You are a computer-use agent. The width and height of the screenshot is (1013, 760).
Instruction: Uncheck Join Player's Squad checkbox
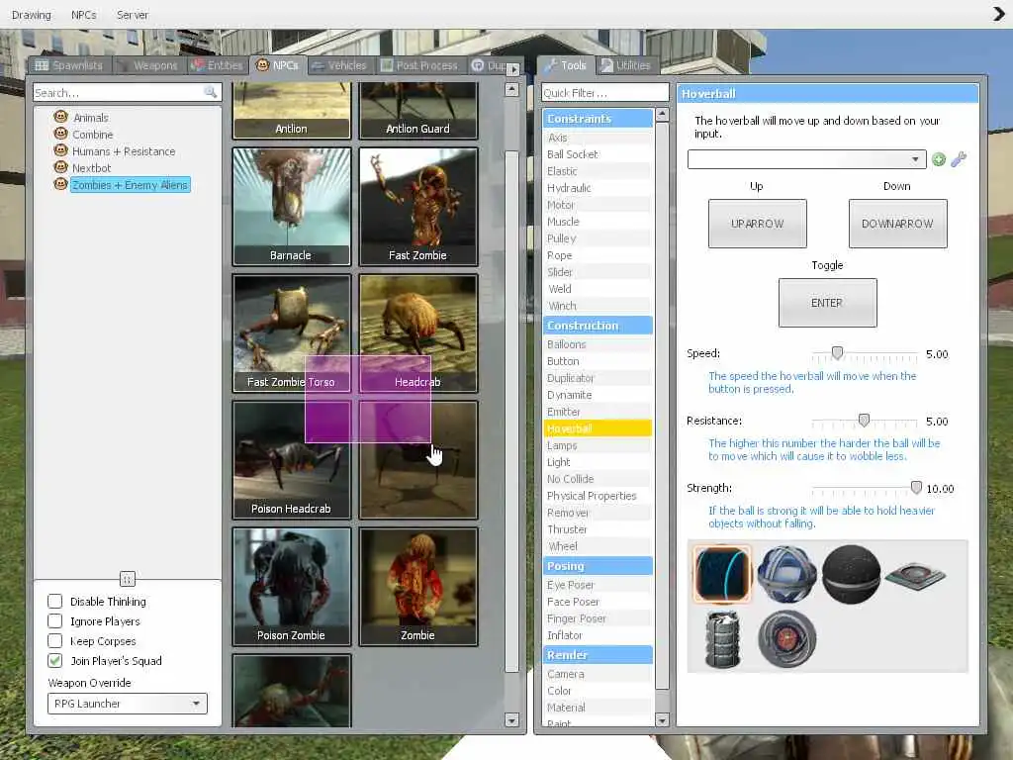[55, 660]
